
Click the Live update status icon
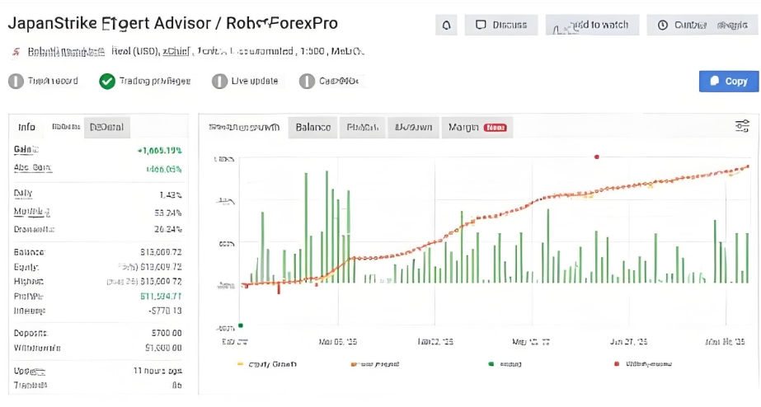[x=219, y=81]
